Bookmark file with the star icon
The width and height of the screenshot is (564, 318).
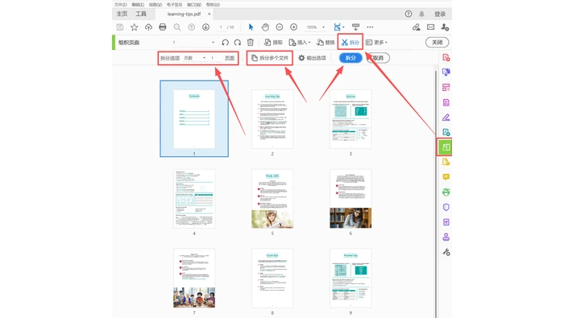tap(135, 27)
